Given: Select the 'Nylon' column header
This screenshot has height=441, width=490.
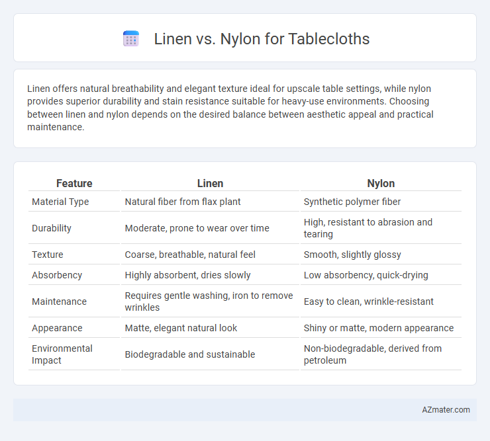Looking at the screenshot, I should tap(381, 183).
